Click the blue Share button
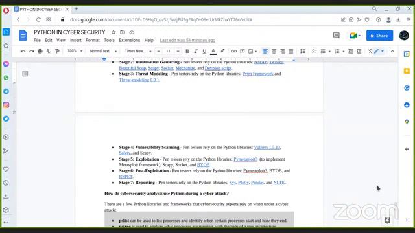The width and height of the screenshot is (415, 233). coord(379,36)
